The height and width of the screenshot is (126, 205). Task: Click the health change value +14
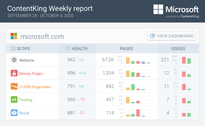(82, 73)
